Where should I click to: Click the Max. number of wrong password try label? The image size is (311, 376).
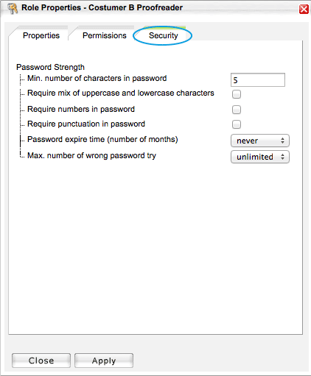tap(91, 155)
